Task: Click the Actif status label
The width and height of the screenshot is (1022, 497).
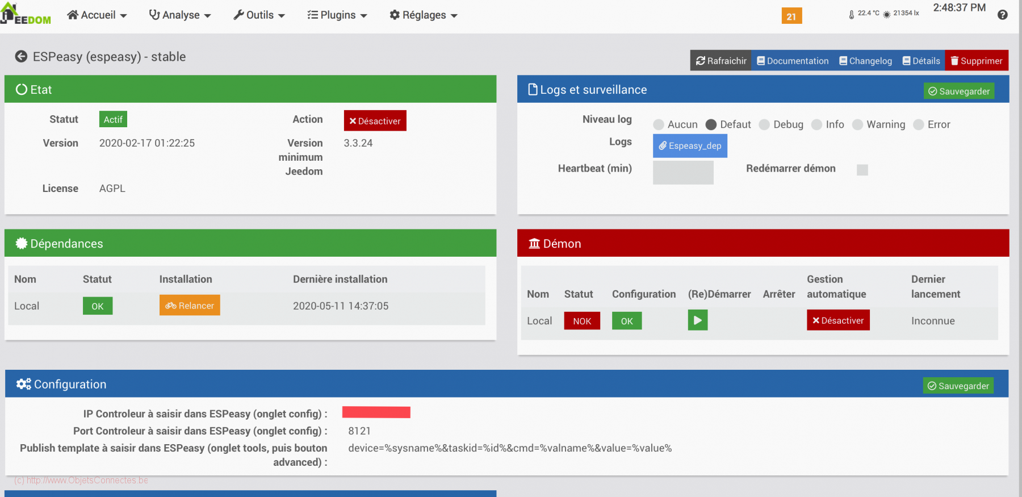Action: (113, 119)
